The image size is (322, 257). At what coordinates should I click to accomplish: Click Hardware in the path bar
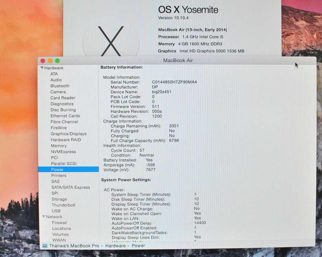(x=115, y=246)
